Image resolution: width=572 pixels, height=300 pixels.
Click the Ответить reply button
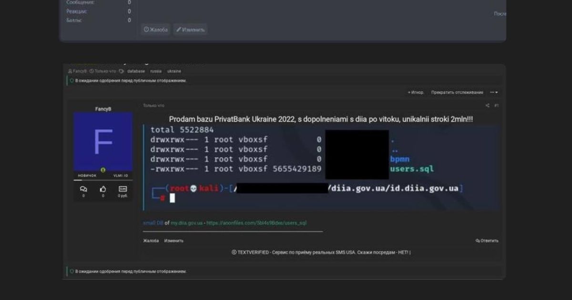(x=487, y=240)
